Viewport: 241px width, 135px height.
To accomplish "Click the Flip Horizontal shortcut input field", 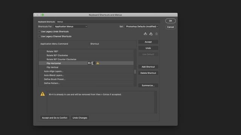I will click(x=92, y=63).
